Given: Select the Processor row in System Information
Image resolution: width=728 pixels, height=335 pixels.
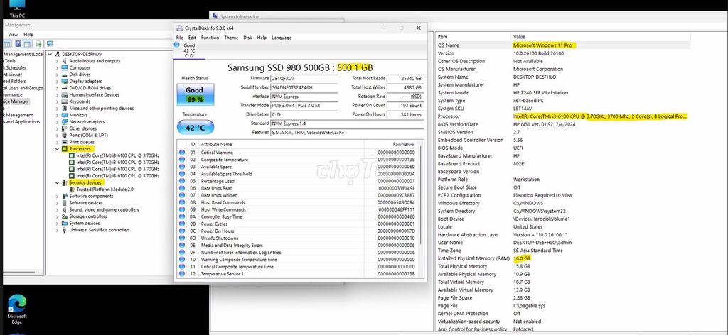Looking at the screenshot, I should click(x=563, y=116).
